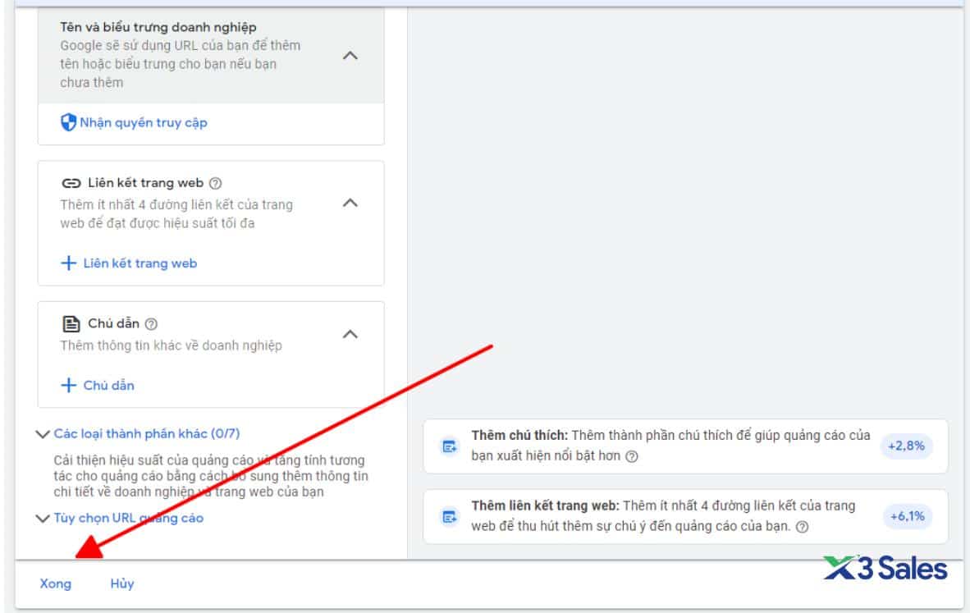Click the plus icon before Chú dẫn
The width and height of the screenshot is (970, 613).
(68, 386)
